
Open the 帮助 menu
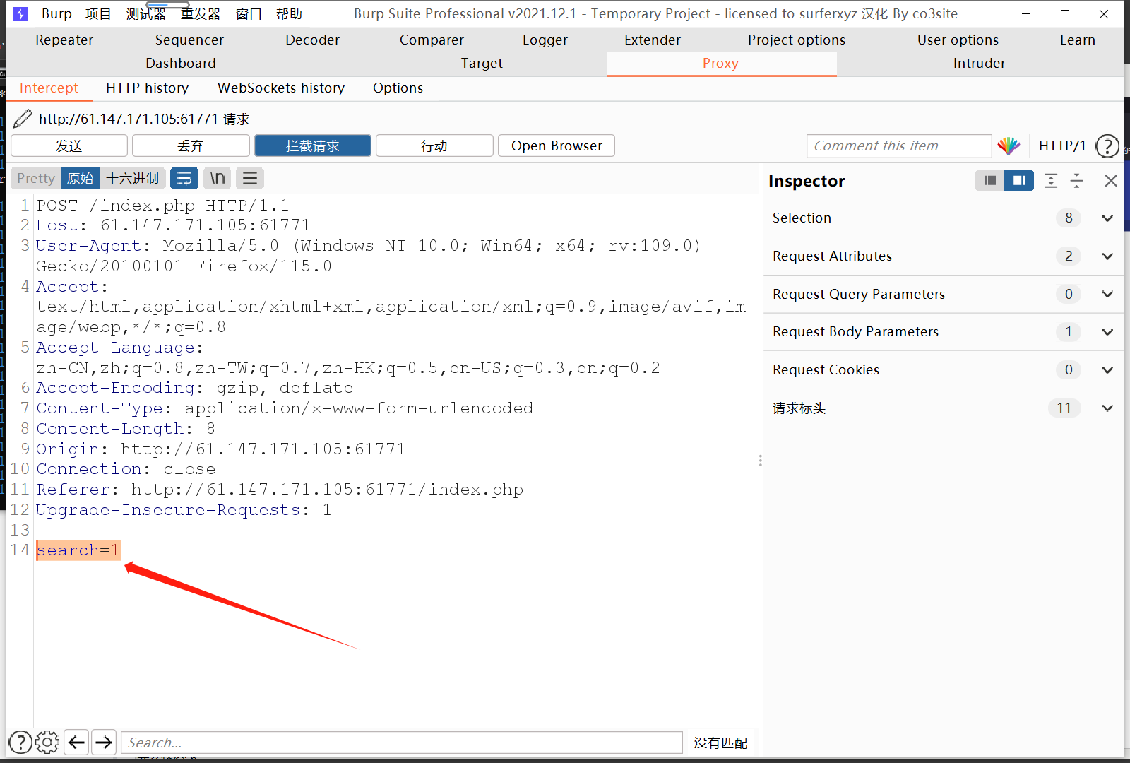pyautogui.click(x=289, y=13)
